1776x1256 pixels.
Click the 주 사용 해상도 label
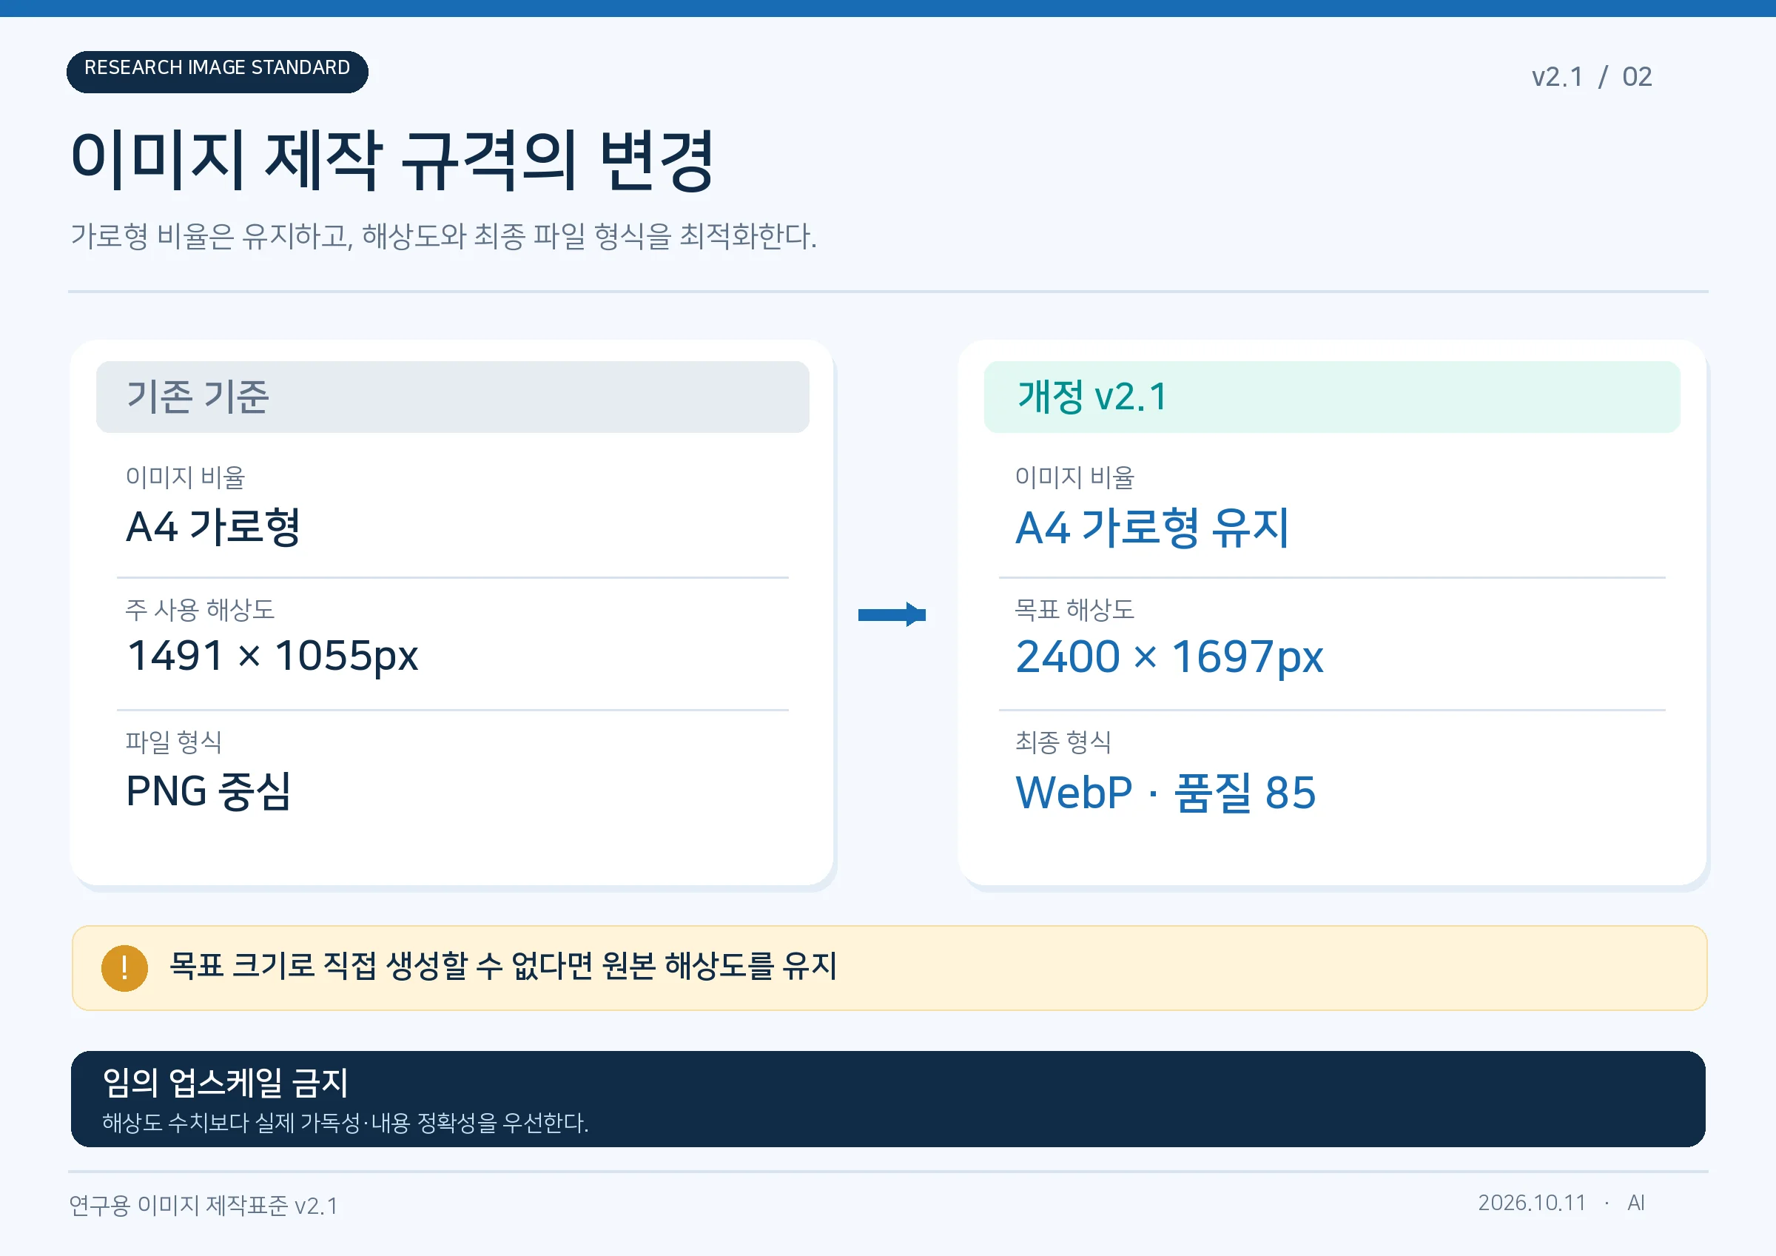(200, 609)
